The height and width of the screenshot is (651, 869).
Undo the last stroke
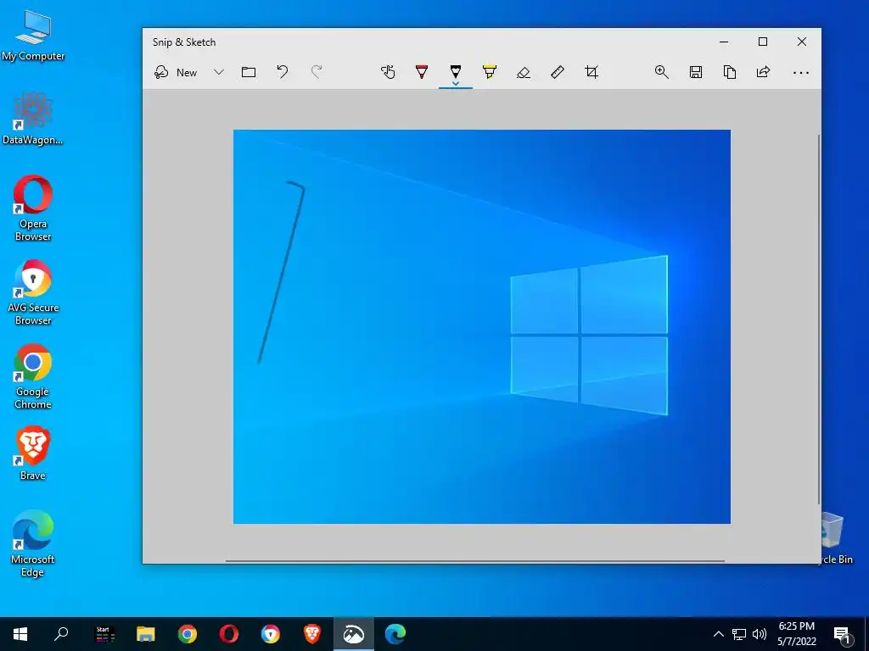coord(282,72)
